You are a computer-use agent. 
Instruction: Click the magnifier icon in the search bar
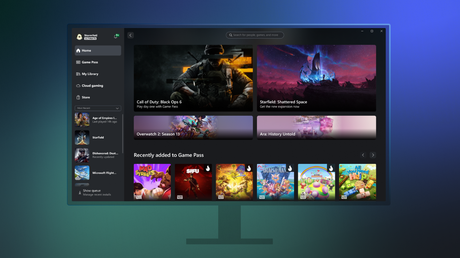(230, 35)
